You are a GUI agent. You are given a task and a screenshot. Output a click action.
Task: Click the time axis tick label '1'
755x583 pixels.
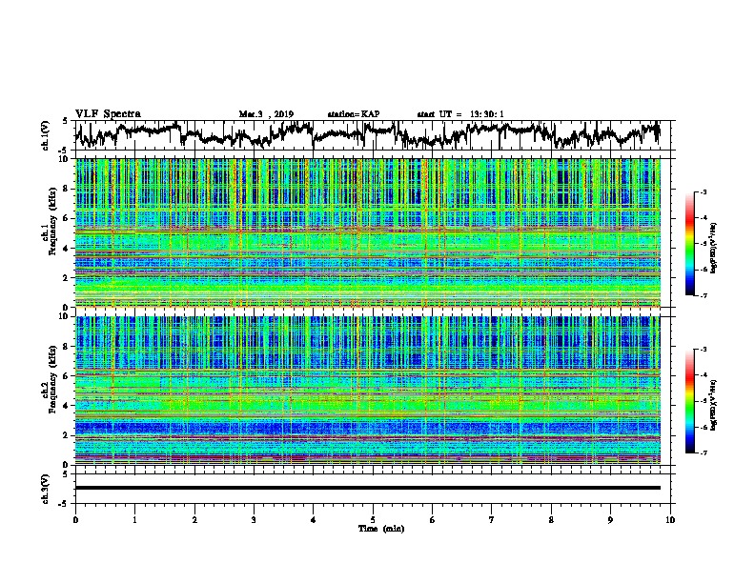134,520
